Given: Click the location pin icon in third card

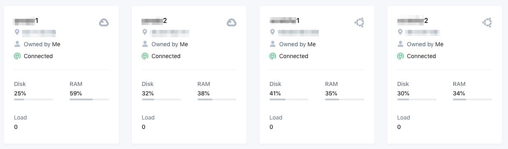Looking at the screenshot, I should point(272,32).
